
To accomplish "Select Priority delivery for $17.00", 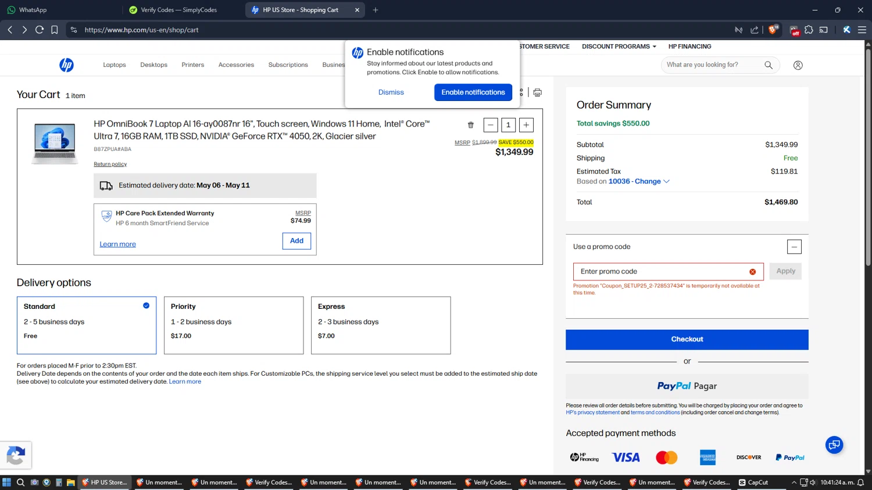I will pyautogui.click(x=234, y=325).
